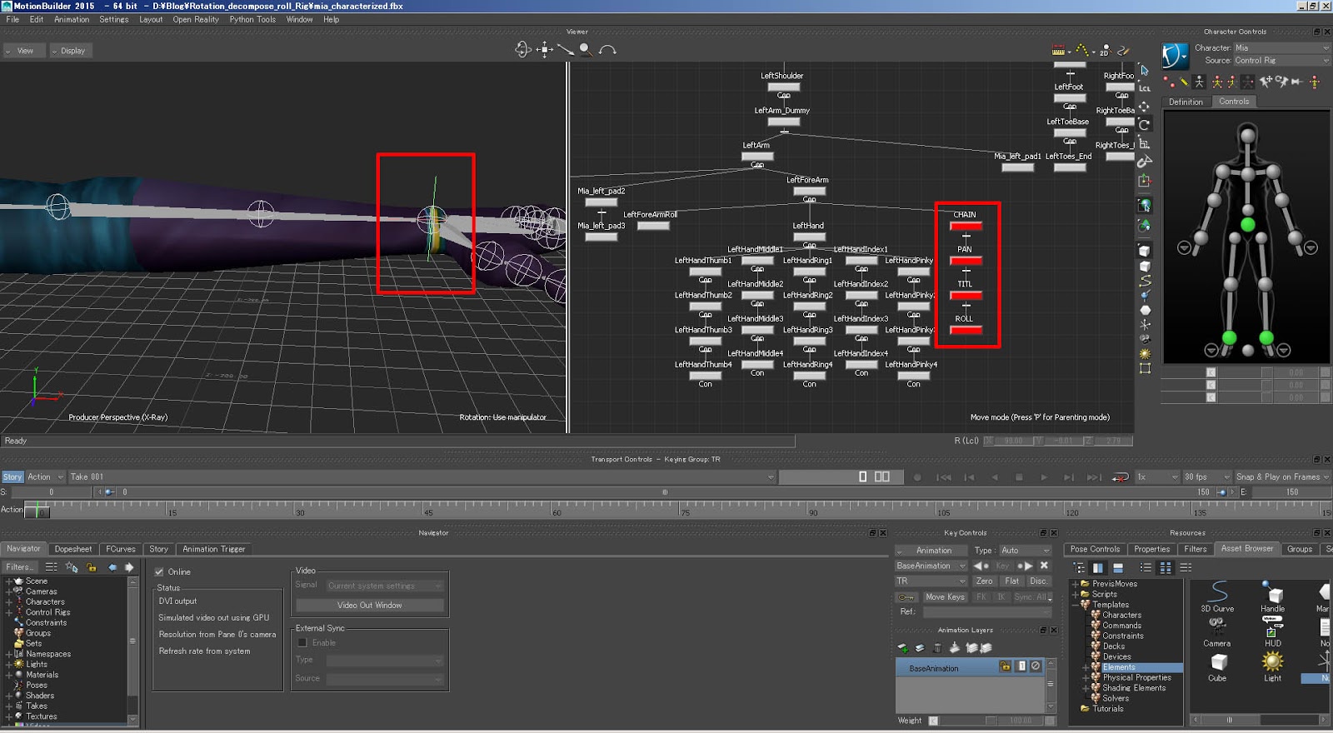This screenshot has height=733, width=1333.
Task: Open the Character dropdown showing Mia
Action: tap(1281, 48)
